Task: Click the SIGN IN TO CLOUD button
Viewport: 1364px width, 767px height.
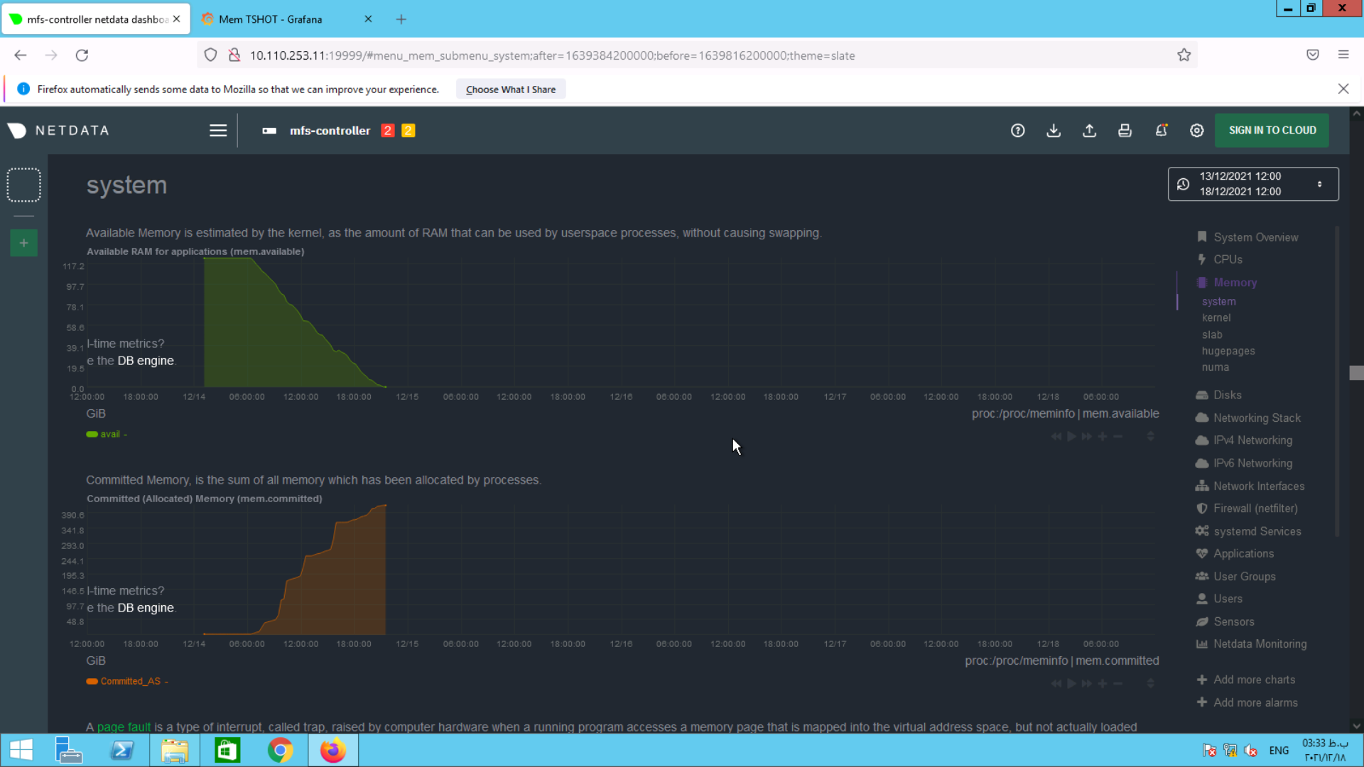Action: point(1272,131)
